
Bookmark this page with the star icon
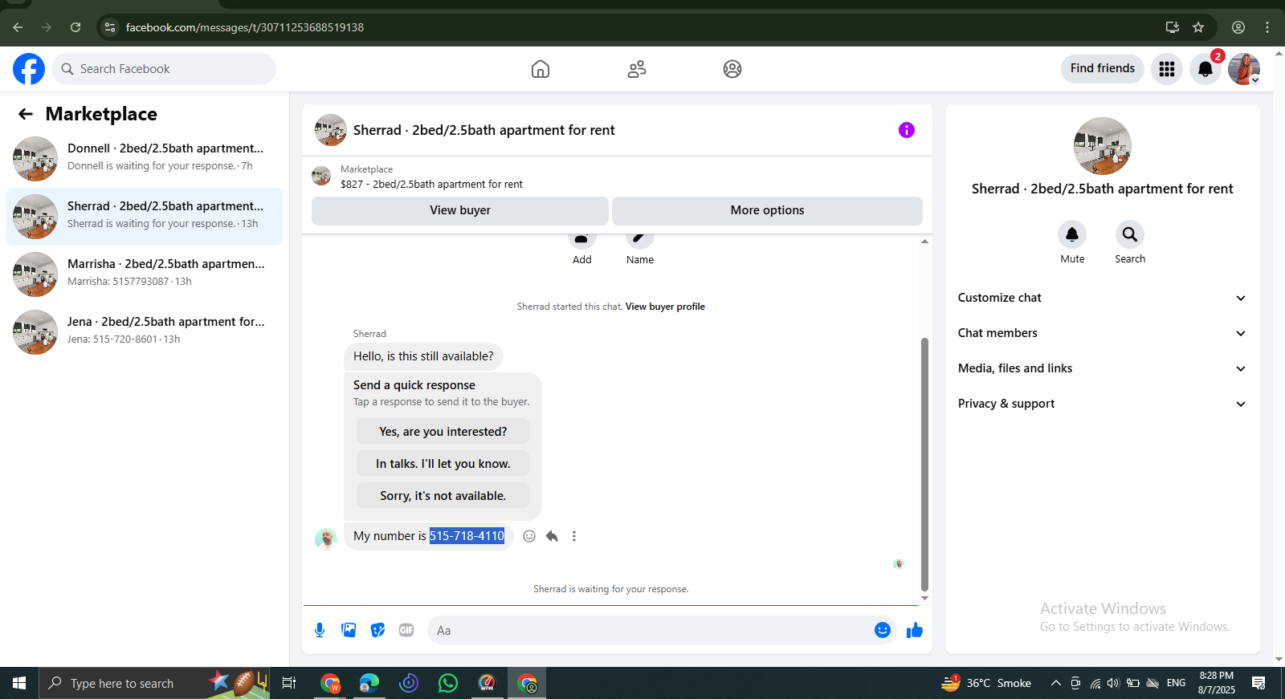(x=1198, y=27)
